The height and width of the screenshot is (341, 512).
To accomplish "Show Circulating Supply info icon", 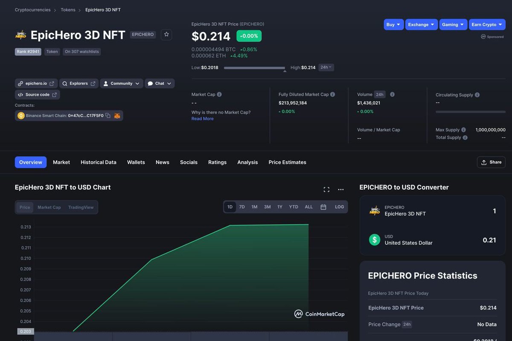I will pyautogui.click(x=477, y=95).
